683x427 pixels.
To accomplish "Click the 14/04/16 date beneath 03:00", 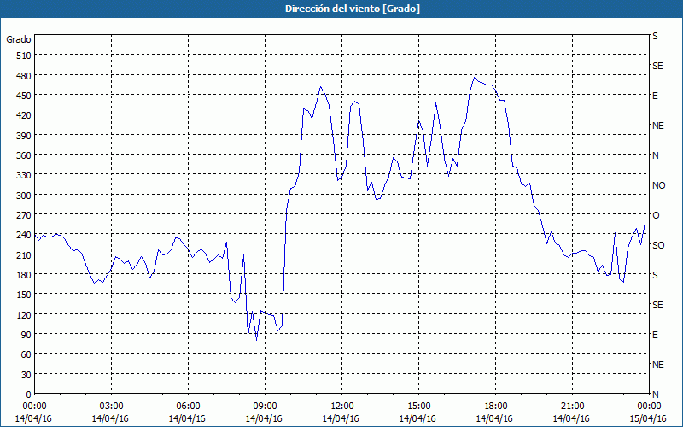I will click(110, 418).
